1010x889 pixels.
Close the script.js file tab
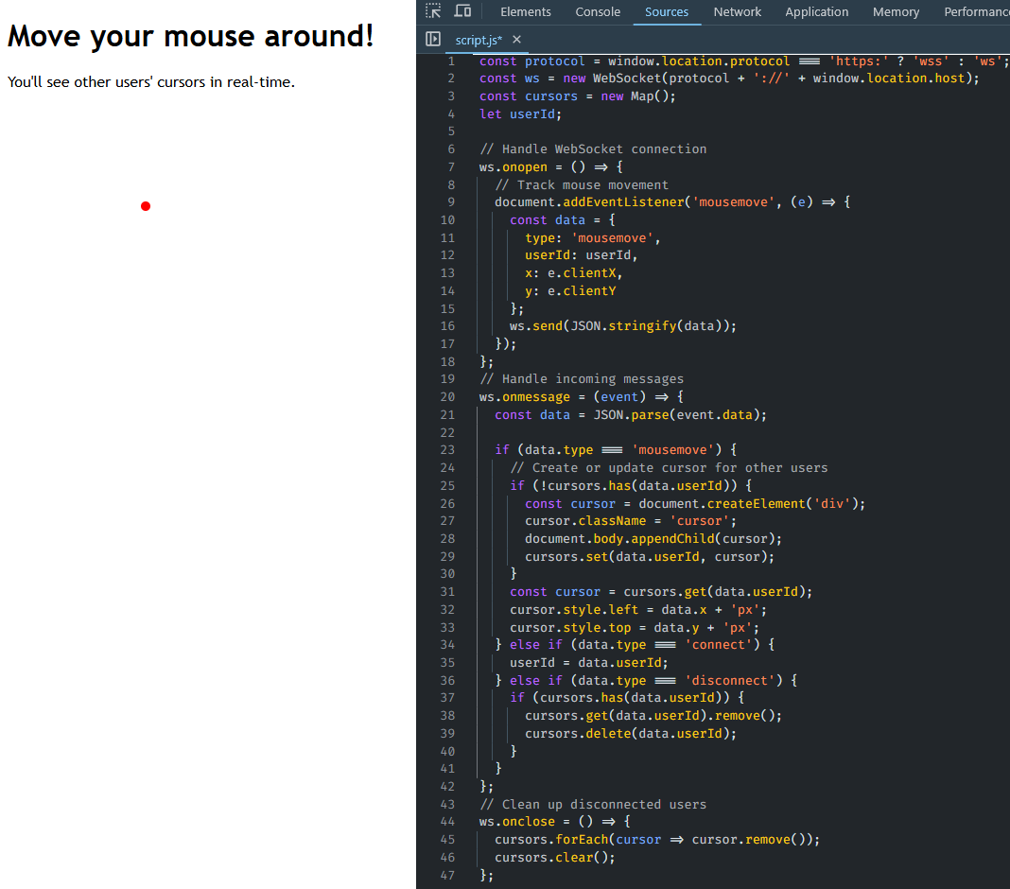[x=516, y=40]
